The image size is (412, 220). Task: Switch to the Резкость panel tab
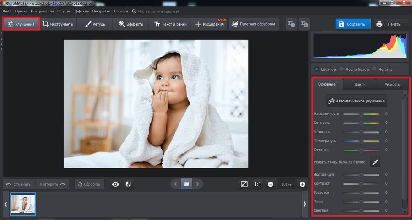(x=392, y=85)
